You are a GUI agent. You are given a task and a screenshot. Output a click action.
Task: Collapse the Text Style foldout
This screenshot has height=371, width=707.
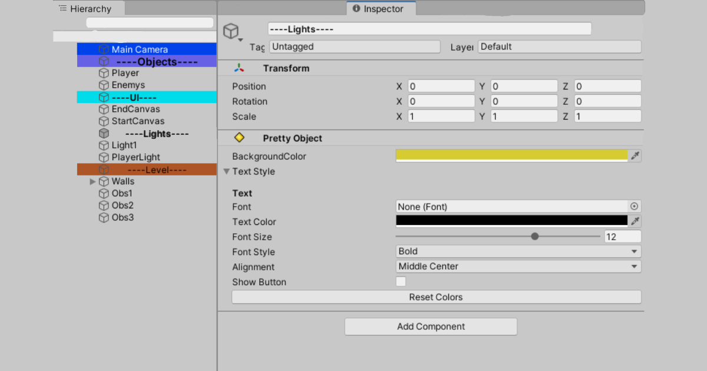pyautogui.click(x=227, y=172)
